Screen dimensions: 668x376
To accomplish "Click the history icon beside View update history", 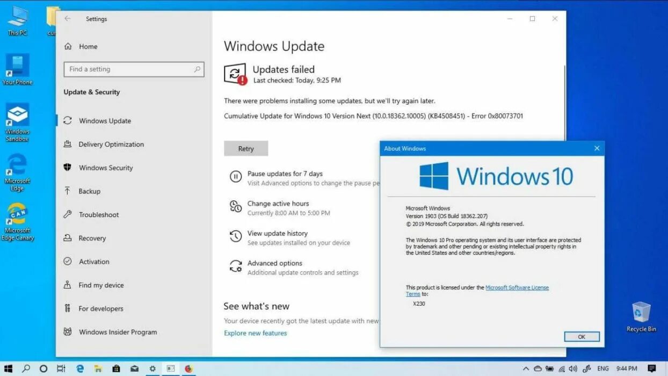I will 235,236.
